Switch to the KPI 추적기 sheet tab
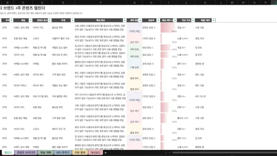This screenshot has width=277, height=156. point(63,153)
